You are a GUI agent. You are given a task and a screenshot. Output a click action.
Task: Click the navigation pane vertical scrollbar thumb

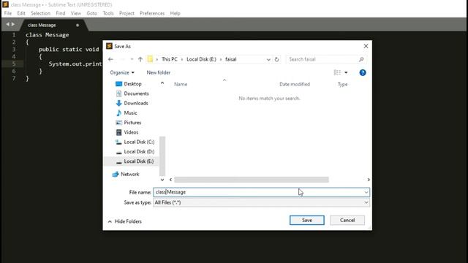[162, 156]
